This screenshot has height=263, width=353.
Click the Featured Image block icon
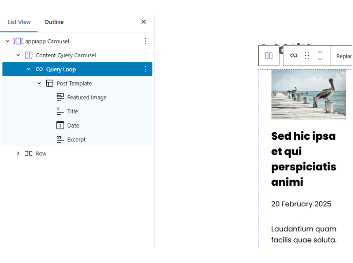click(x=60, y=97)
